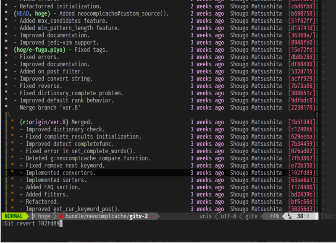
Task: Click highlighted commit hash [102fd89]
Action: point(302,173)
